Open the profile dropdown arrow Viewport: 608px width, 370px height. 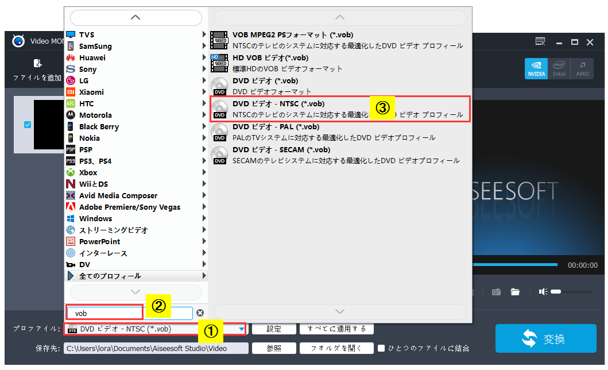tap(242, 329)
